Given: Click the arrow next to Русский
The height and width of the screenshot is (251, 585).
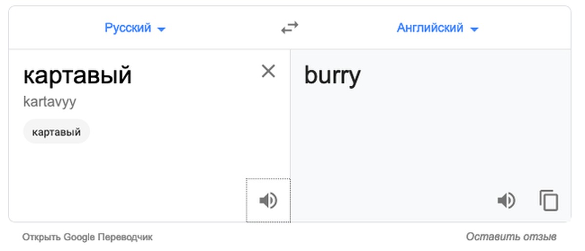Looking at the screenshot, I should (x=161, y=29).
